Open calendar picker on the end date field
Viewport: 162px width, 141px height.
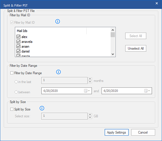pyautogui.click(x=147, y=91)
